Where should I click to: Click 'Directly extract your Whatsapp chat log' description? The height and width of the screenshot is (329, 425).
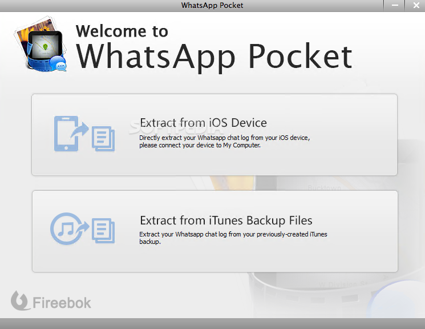[224, 142]
